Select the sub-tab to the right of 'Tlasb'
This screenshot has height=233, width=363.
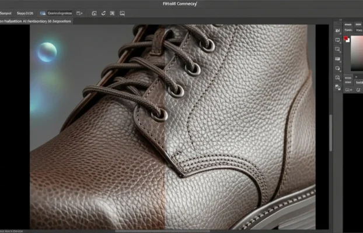pos(359,30)
